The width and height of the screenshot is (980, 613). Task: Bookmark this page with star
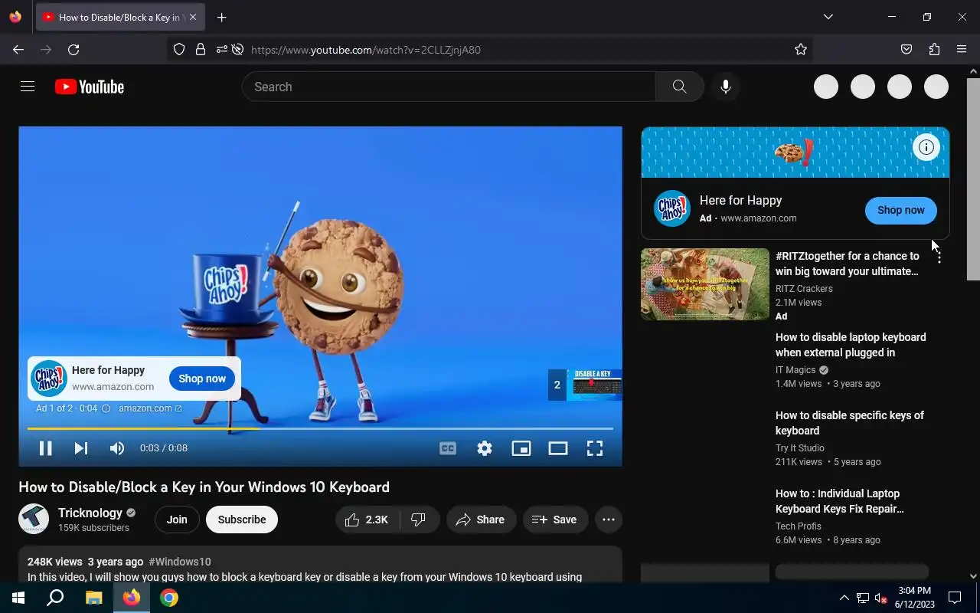pyautogui.click(x=801, y=49)
